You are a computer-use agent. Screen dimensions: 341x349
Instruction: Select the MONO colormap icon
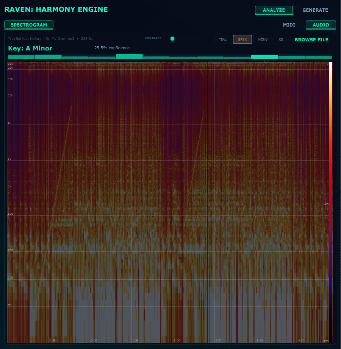[x=263, y=39]
